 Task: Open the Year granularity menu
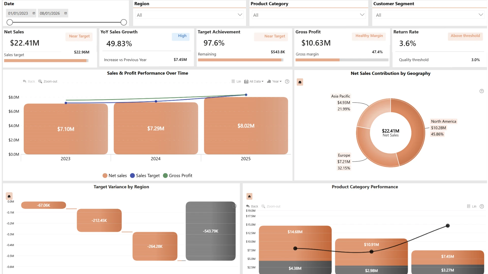tap(274, 81)
